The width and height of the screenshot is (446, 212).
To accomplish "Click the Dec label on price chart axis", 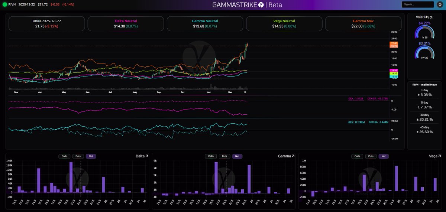I will (230, 92).
